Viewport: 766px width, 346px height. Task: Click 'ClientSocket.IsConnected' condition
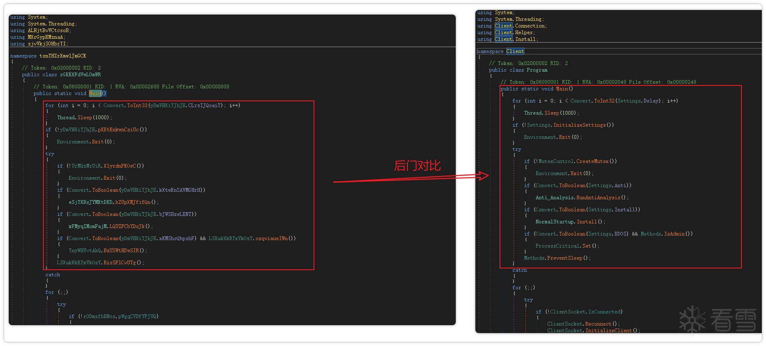[585, 312]
